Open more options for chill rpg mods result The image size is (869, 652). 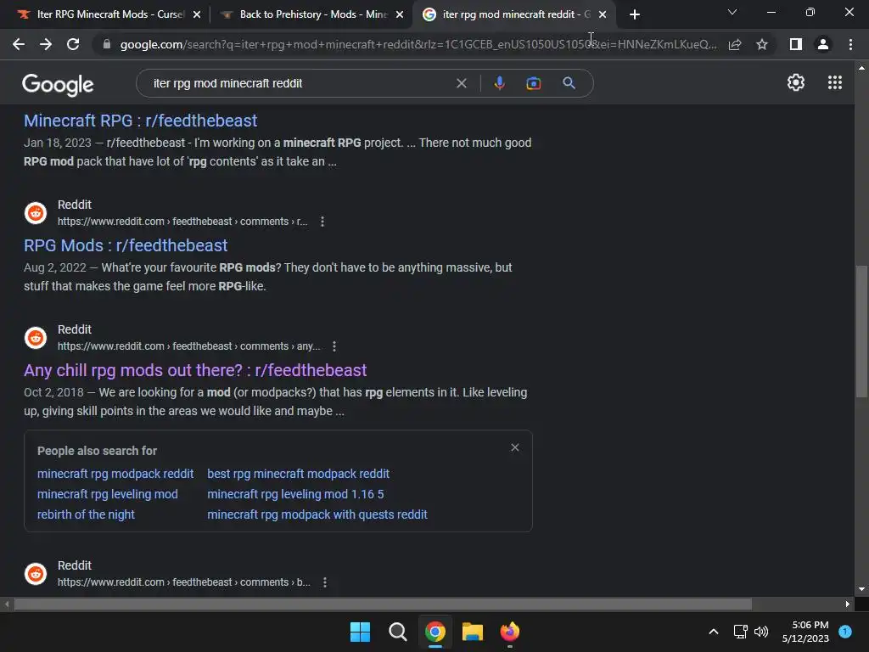coord(334,346)
